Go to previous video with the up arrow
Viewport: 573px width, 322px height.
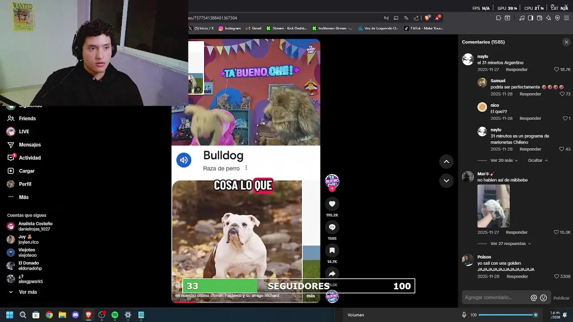[446, 161]
